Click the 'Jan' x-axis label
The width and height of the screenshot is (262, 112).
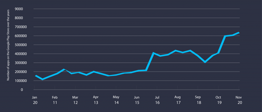(x=35, y=97)
